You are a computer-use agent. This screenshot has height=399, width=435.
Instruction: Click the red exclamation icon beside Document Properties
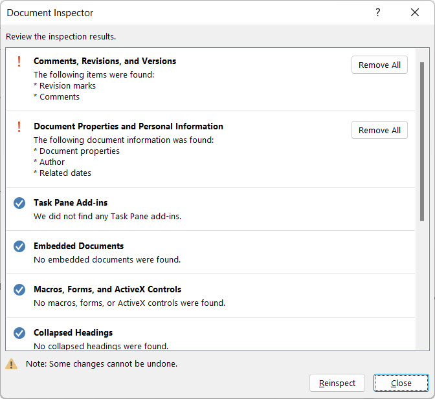pos(19,127)
